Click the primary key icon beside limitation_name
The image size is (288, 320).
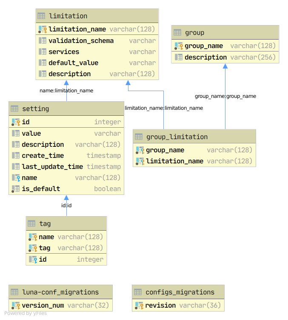(x=42, y=29)
